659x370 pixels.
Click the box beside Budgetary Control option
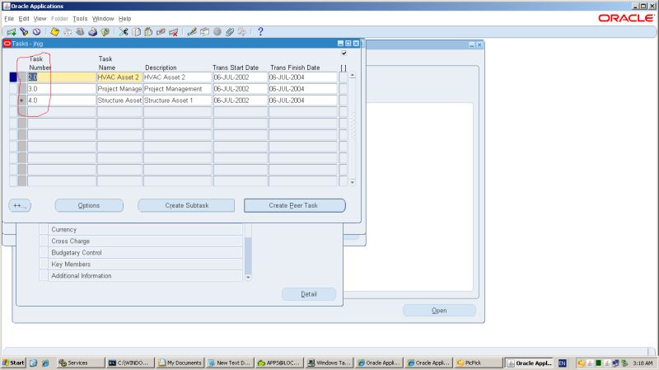click(44, 253)
